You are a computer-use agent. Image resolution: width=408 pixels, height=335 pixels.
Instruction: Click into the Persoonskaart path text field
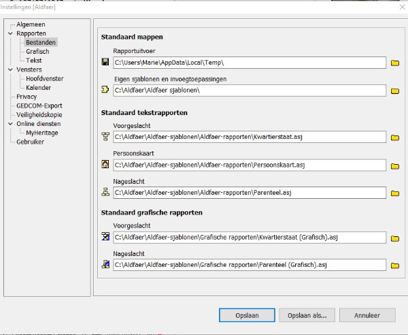point(249,165)
